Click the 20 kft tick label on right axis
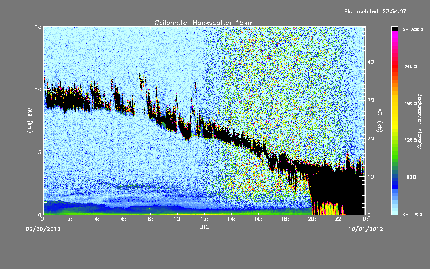This screenshot has width=430, height=269. (370, 139)
